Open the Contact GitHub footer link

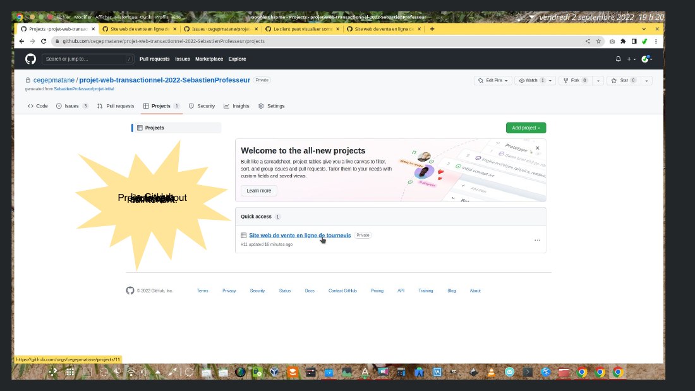click(x=342, y=291)
